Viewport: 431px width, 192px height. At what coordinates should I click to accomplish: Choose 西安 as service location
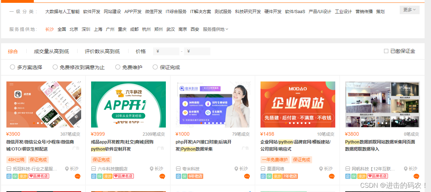[x=195, y=29]
